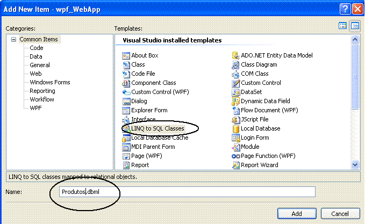This screenshot has height=224, width=365.
Task: Select the About Box template icon
Action: point(126,55)
